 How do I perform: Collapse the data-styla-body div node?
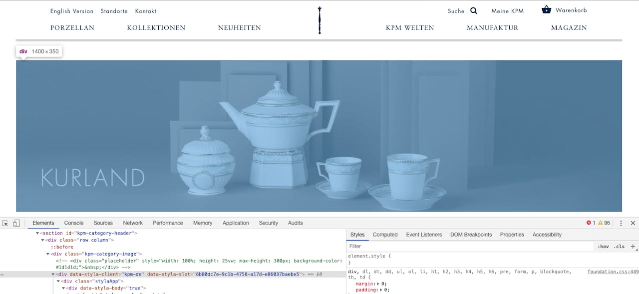click(63, 288)
